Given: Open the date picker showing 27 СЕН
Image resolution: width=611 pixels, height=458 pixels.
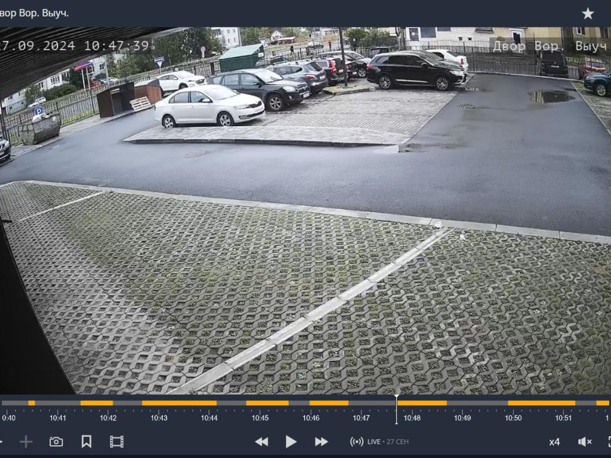Looking at the screenshot, I should click(x=397, y=442).
